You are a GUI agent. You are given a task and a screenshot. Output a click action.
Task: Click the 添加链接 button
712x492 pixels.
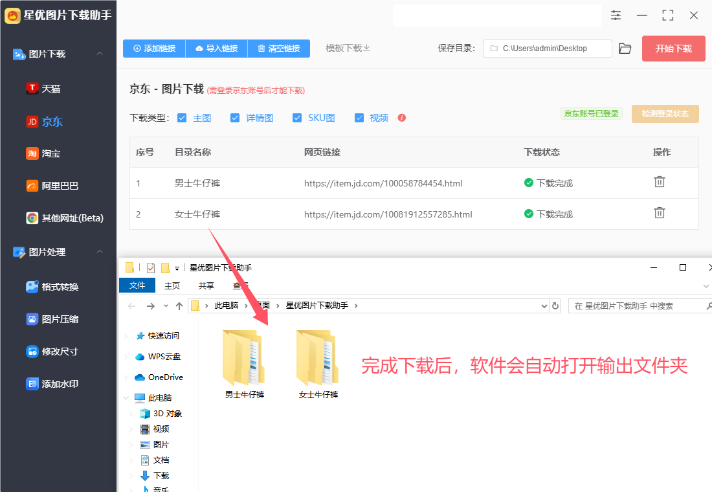(x=155, y=48)
